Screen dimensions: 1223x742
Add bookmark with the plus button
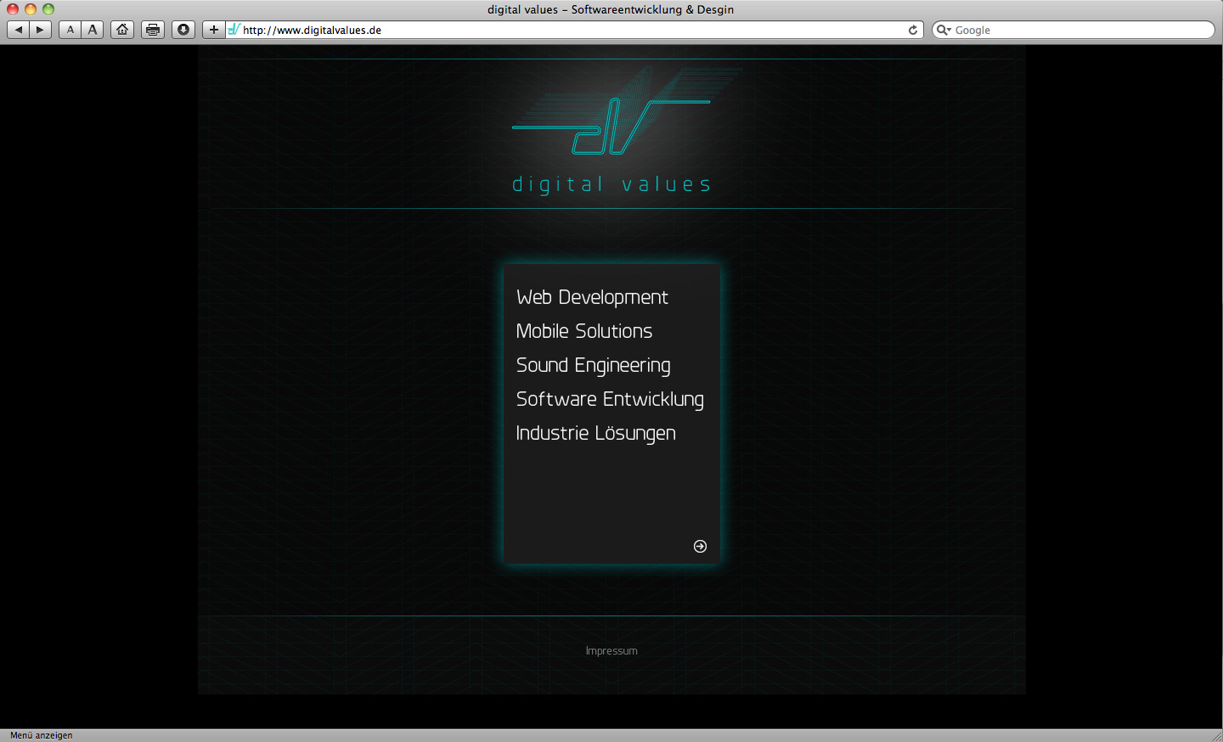point(214,30)
